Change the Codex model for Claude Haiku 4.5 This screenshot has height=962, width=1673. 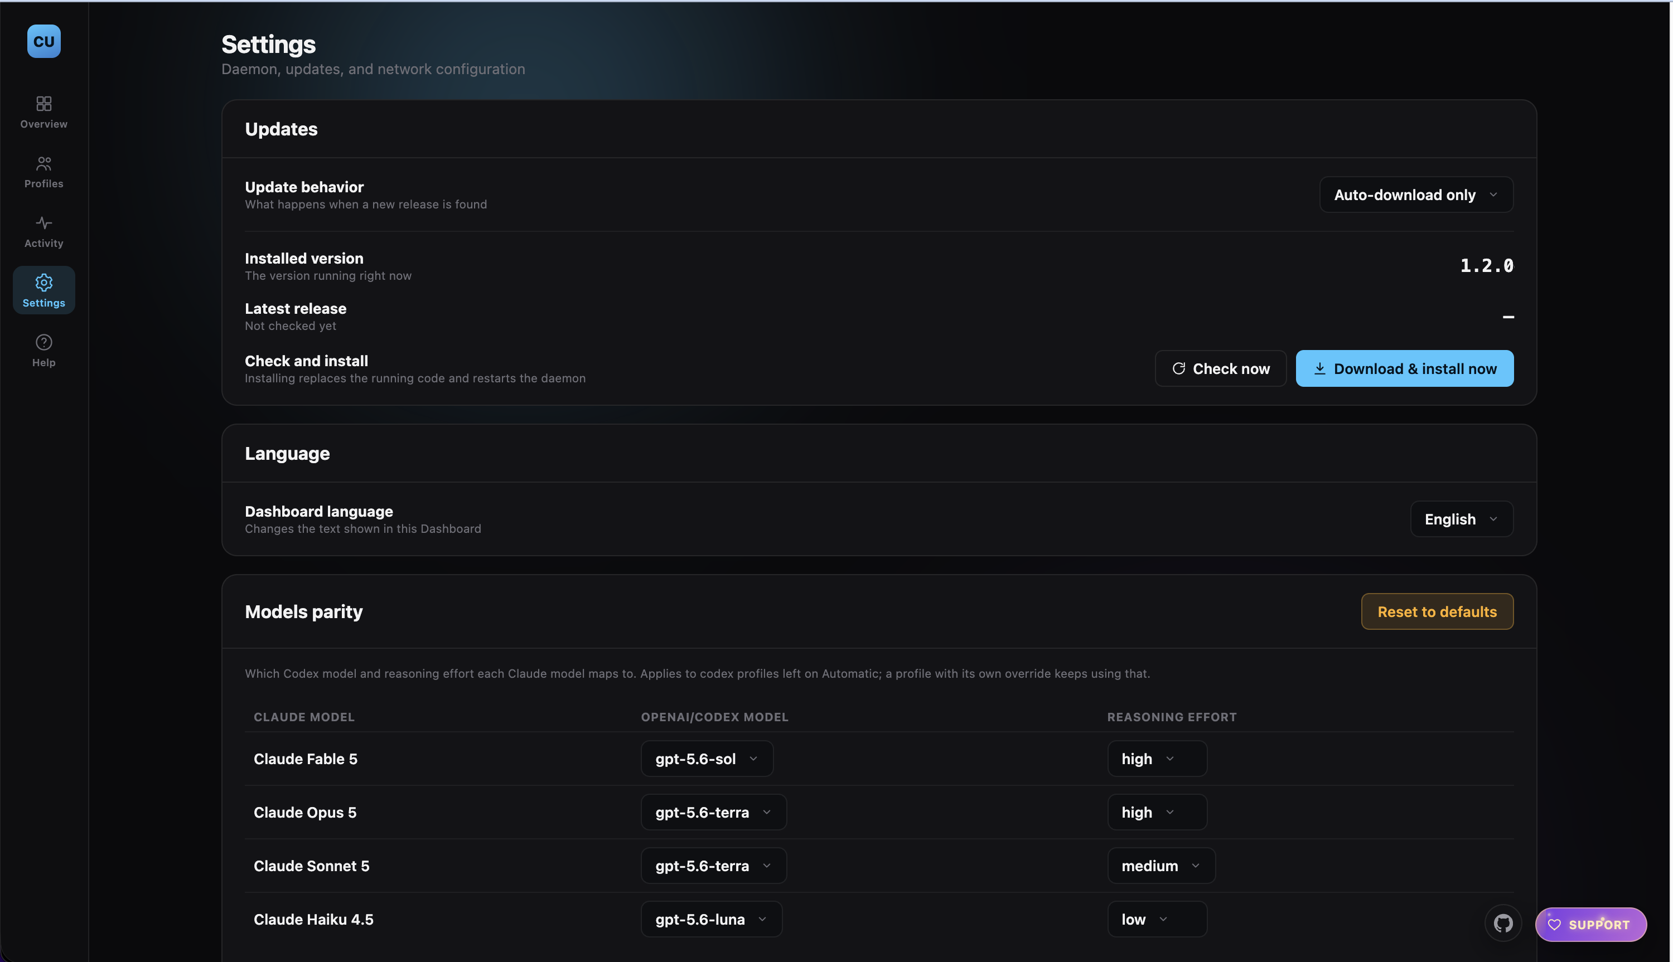click(711, 919)
